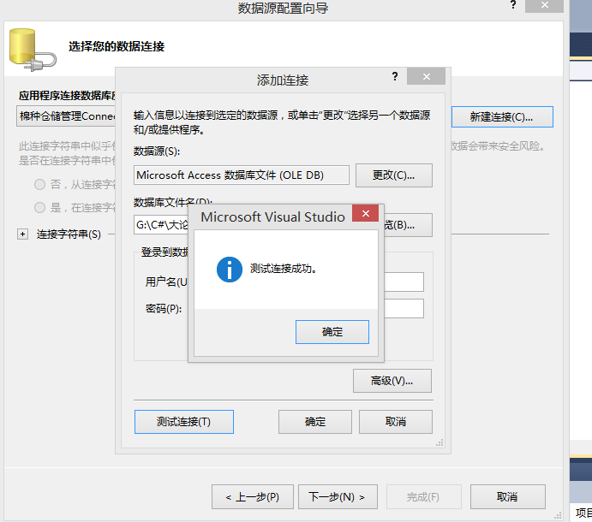Click the 下一步(N) > button
The width and height of the screenshot is (592, 522).
point(338,497)
